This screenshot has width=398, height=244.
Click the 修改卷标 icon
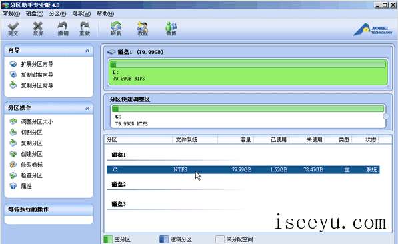[13, 165]
